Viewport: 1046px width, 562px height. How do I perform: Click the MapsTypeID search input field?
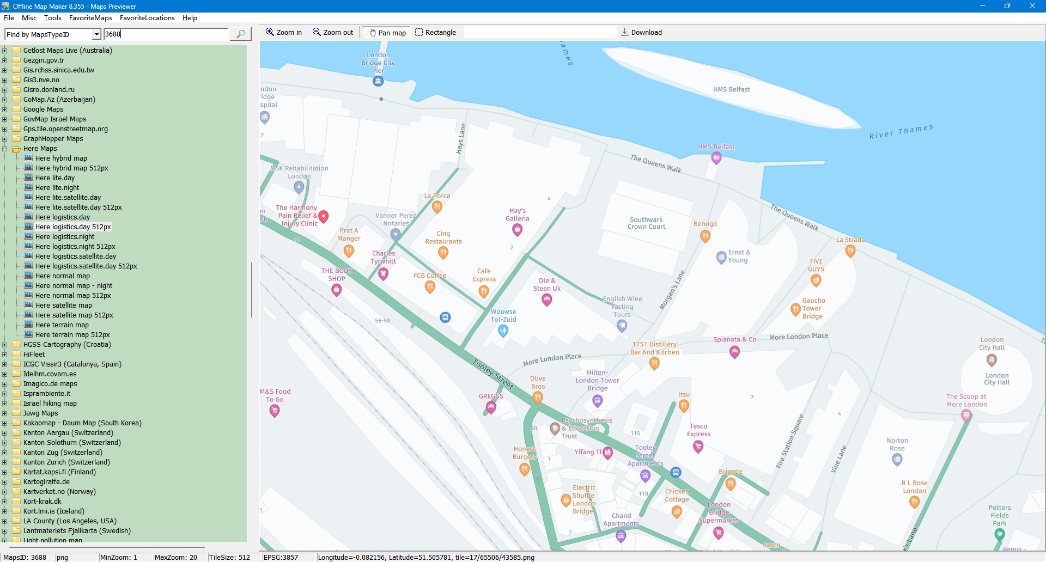(x=166, y=34)
